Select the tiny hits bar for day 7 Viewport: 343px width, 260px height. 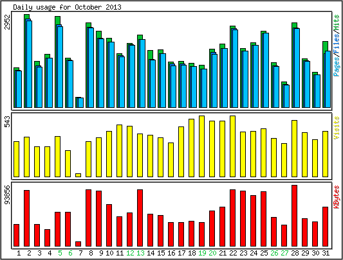(x=80, y=102)
